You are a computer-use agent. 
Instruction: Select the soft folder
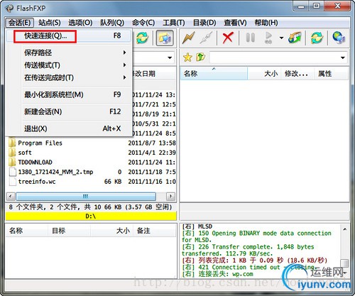pos(25,153)
